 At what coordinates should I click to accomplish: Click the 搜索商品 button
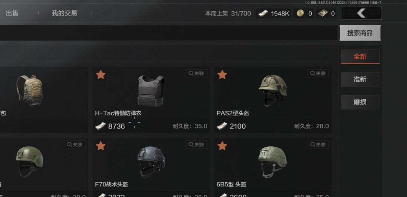tap(360, 33)
